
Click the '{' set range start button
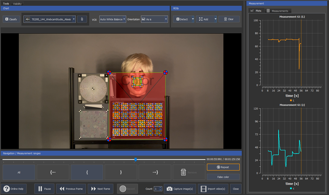(x=87, y=172)
